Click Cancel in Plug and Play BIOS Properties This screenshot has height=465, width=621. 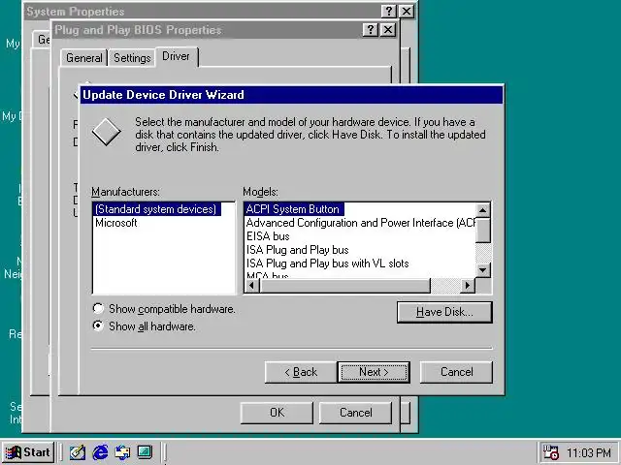click(355, 413)
